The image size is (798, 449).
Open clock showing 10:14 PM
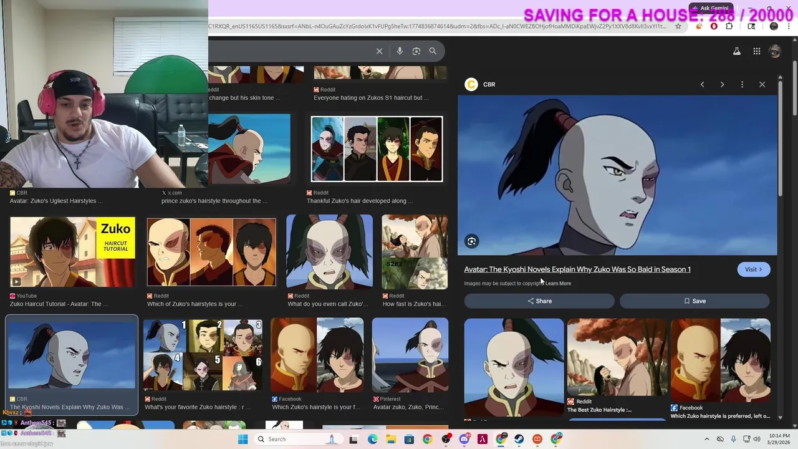tap(779, 439)
